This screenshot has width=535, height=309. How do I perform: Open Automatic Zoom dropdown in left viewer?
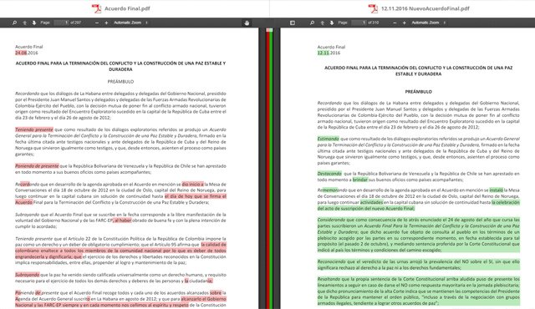pos(130,23)
